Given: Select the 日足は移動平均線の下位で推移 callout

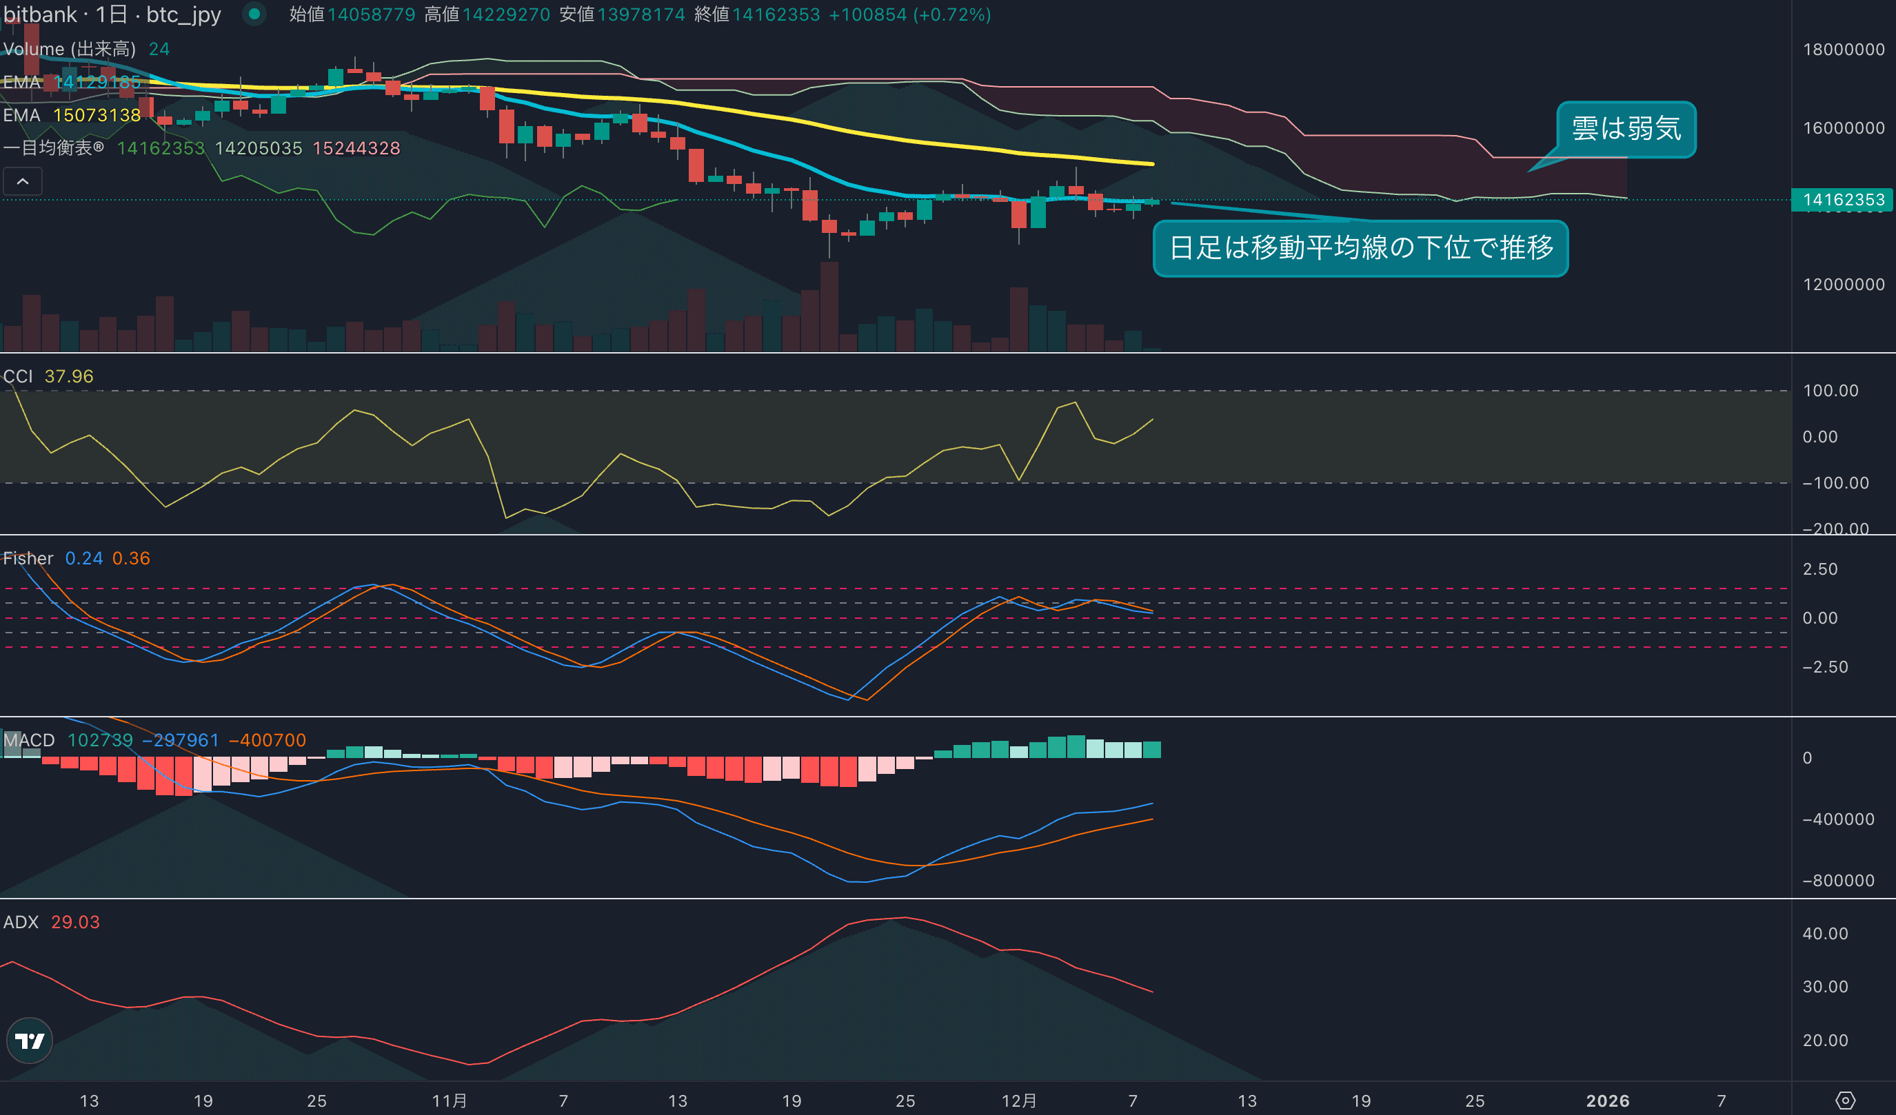Looking at the screenshot, I should pyautogui.click(x=1360, y=247).
